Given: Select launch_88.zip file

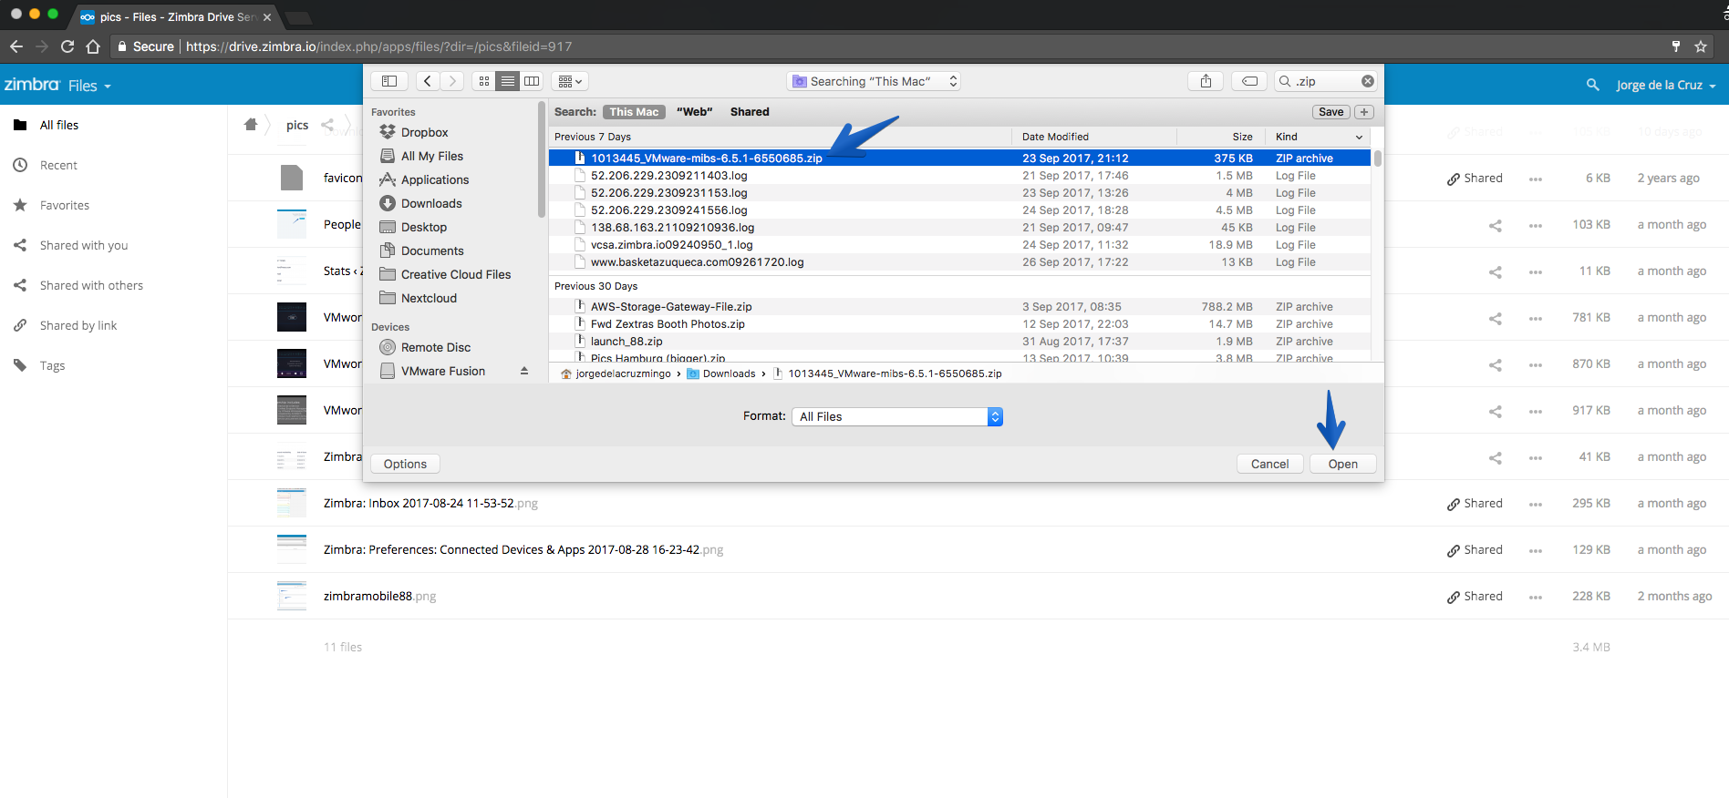Looking at the screenshot, I should coord(959,342).
